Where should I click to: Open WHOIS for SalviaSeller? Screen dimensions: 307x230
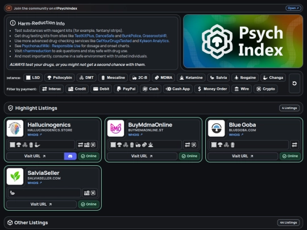(x=35, y=183)
